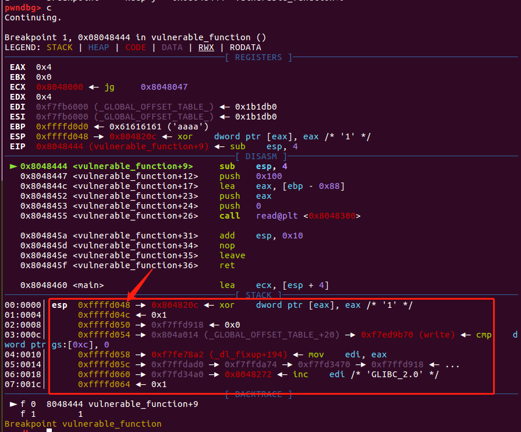Screen dimensions: 521x432
Task: Click pointer value 0xf7ffdad0
Action: coord(178,364)
